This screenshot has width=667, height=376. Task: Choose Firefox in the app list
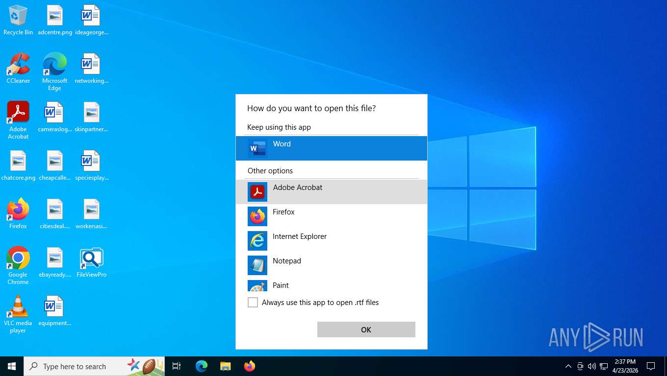coord(332,216)
